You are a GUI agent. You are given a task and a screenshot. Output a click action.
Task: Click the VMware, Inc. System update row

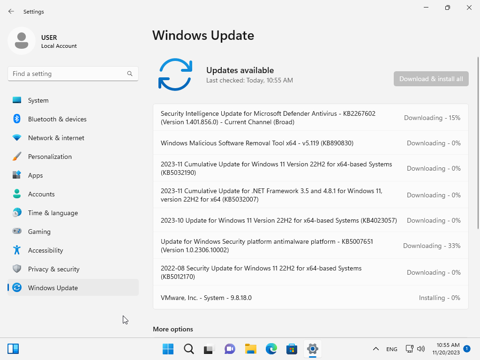tap(311, 298)
